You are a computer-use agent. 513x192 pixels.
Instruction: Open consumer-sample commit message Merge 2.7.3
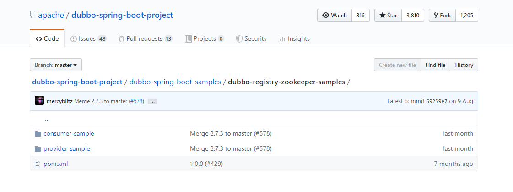(x=231, y=134)
